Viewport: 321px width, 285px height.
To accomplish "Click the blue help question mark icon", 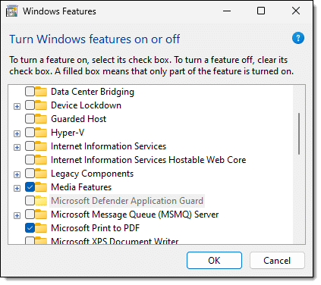I will [x=298, y=38].
